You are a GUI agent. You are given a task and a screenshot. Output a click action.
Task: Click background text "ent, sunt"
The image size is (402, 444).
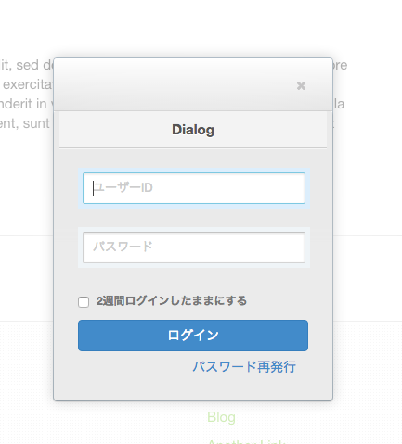25,123
